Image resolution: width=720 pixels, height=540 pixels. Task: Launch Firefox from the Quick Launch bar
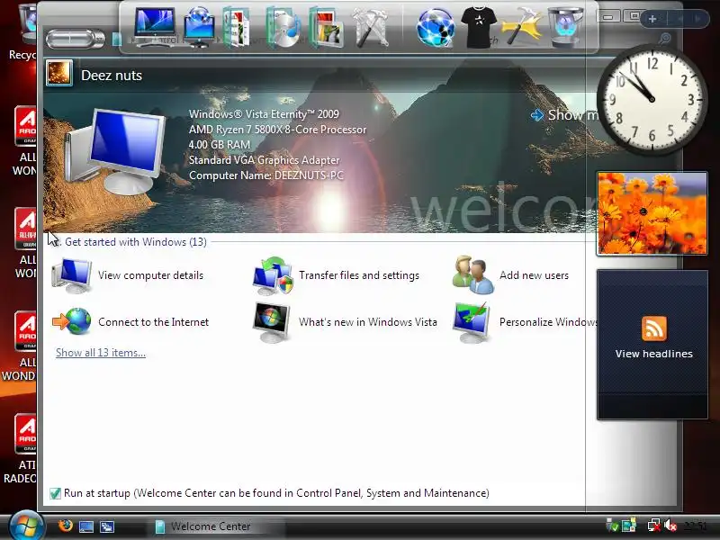click(66, 525)
